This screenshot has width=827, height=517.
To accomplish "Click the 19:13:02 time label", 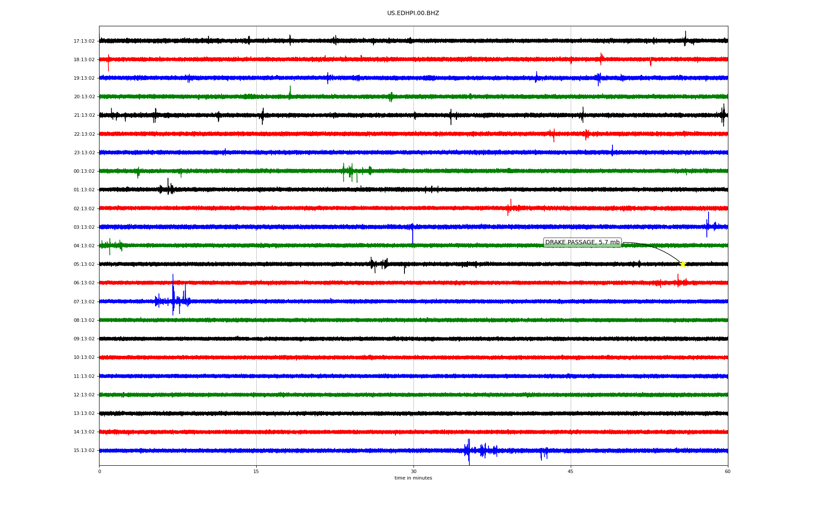I will (84, 78).
